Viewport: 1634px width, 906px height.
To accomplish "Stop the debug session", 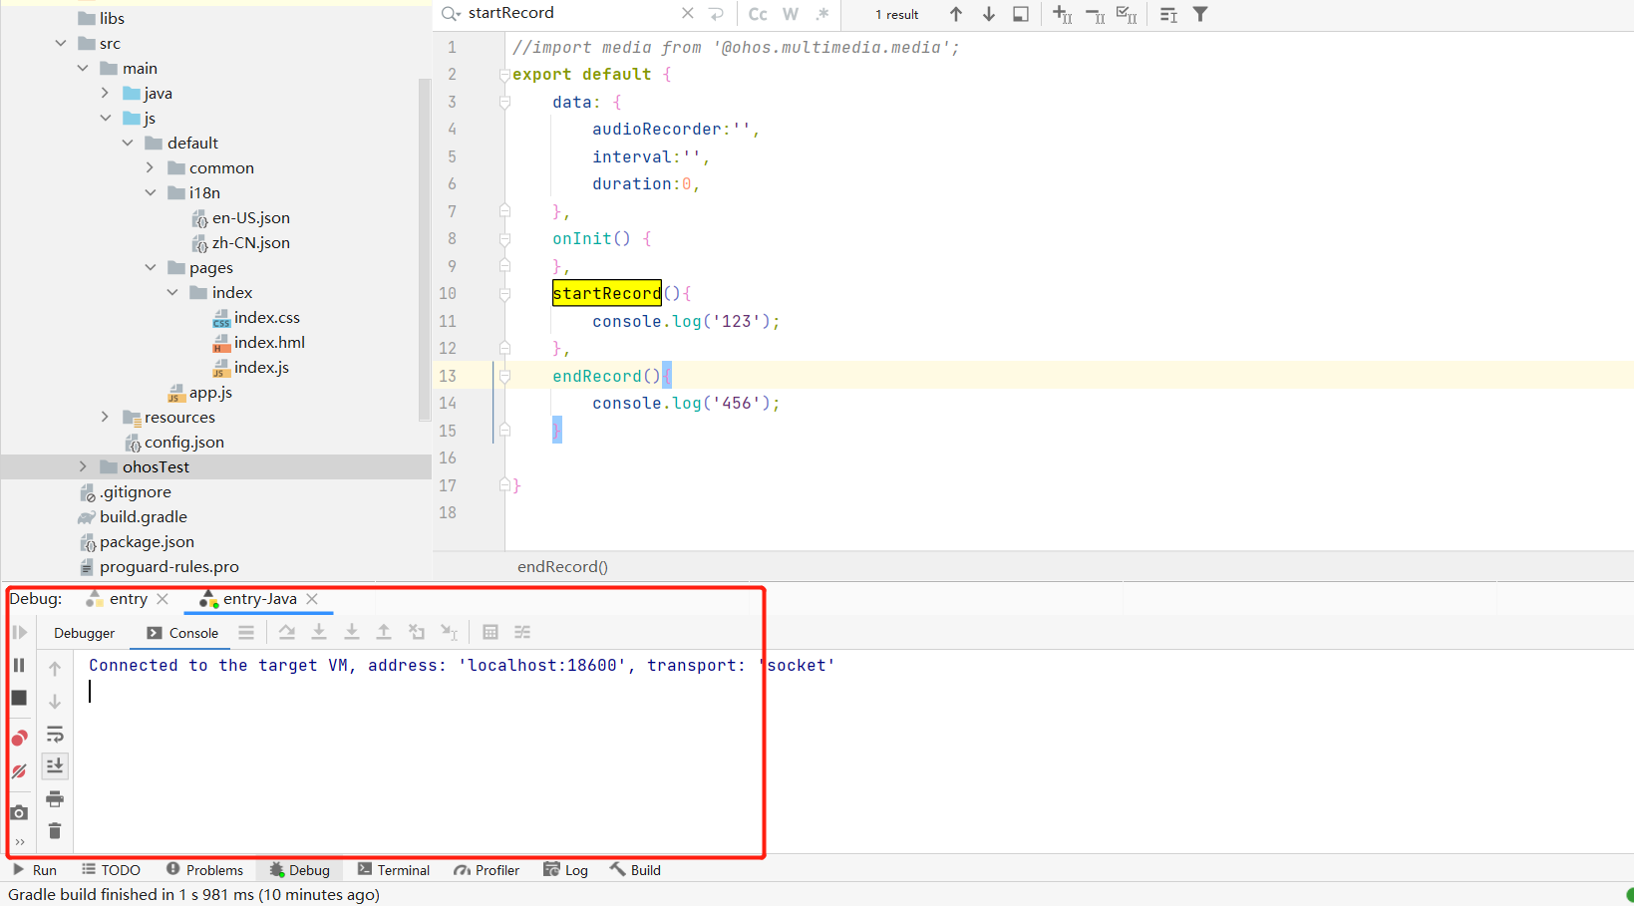I will point(19,698).
